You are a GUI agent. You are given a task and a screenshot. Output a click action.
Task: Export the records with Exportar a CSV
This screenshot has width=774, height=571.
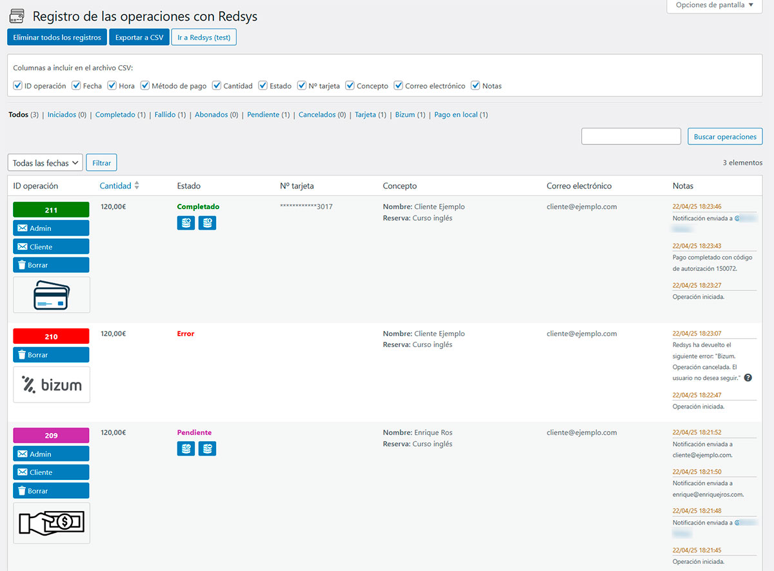139,37
